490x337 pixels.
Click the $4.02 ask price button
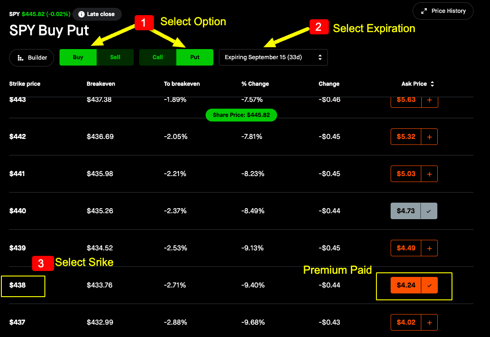(x=406, y=322)
